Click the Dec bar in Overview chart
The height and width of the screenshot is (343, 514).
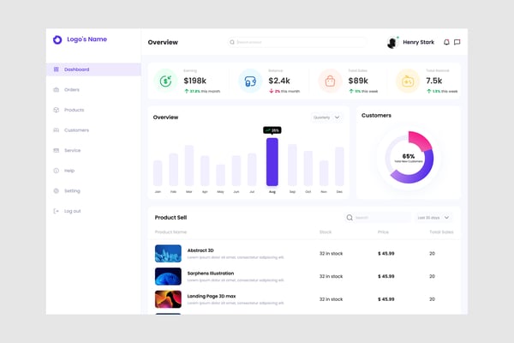339,166
